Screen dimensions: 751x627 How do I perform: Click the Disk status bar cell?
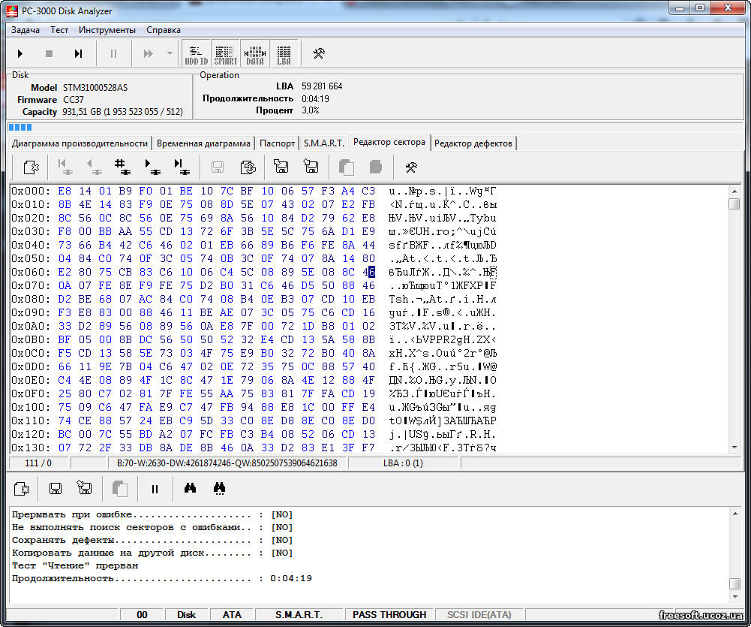tap(186, 615)
